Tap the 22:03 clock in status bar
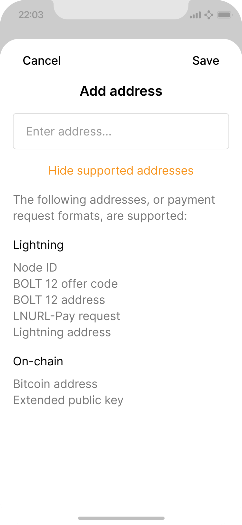This screenshot has height=525, width=242. pyautogui.click(x=31, y=15)
